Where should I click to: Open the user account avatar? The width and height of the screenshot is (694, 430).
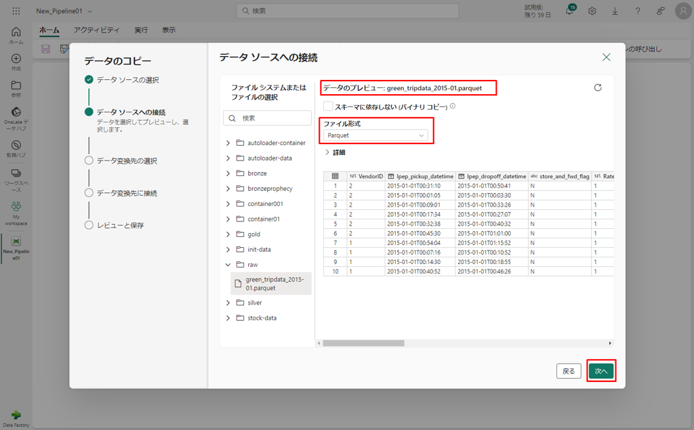coord(683,11)
